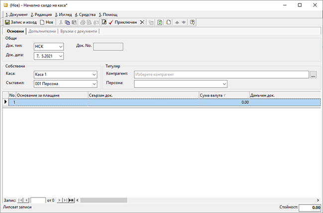Click the Запис и изход save button
323x213 pixels.
point(20,22)
